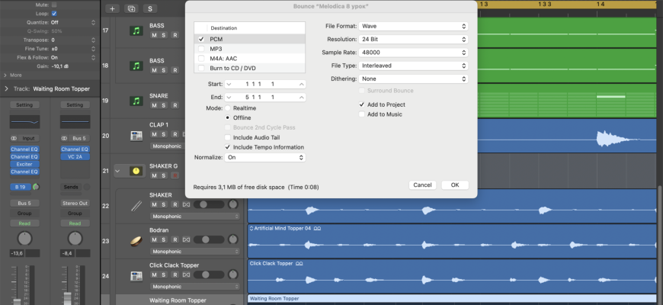
Task: Click the Exciter plug-in slot
Action: pyautogui.click(x=22, y=165)
